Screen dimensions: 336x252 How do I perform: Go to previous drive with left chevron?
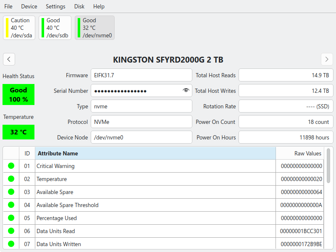tap(9, 59)
